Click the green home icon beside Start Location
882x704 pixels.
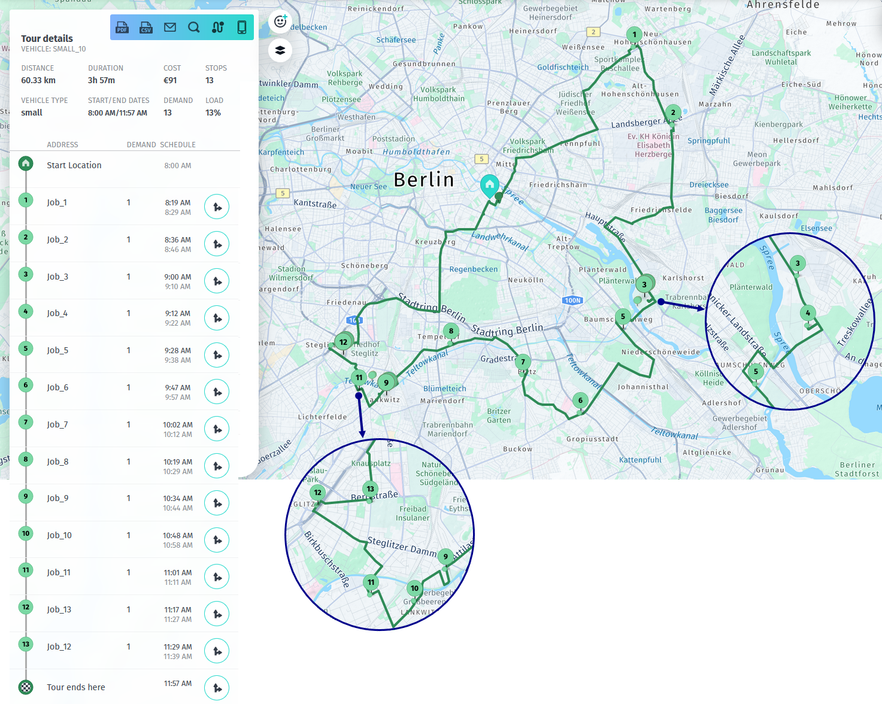(x=26, y=163)
